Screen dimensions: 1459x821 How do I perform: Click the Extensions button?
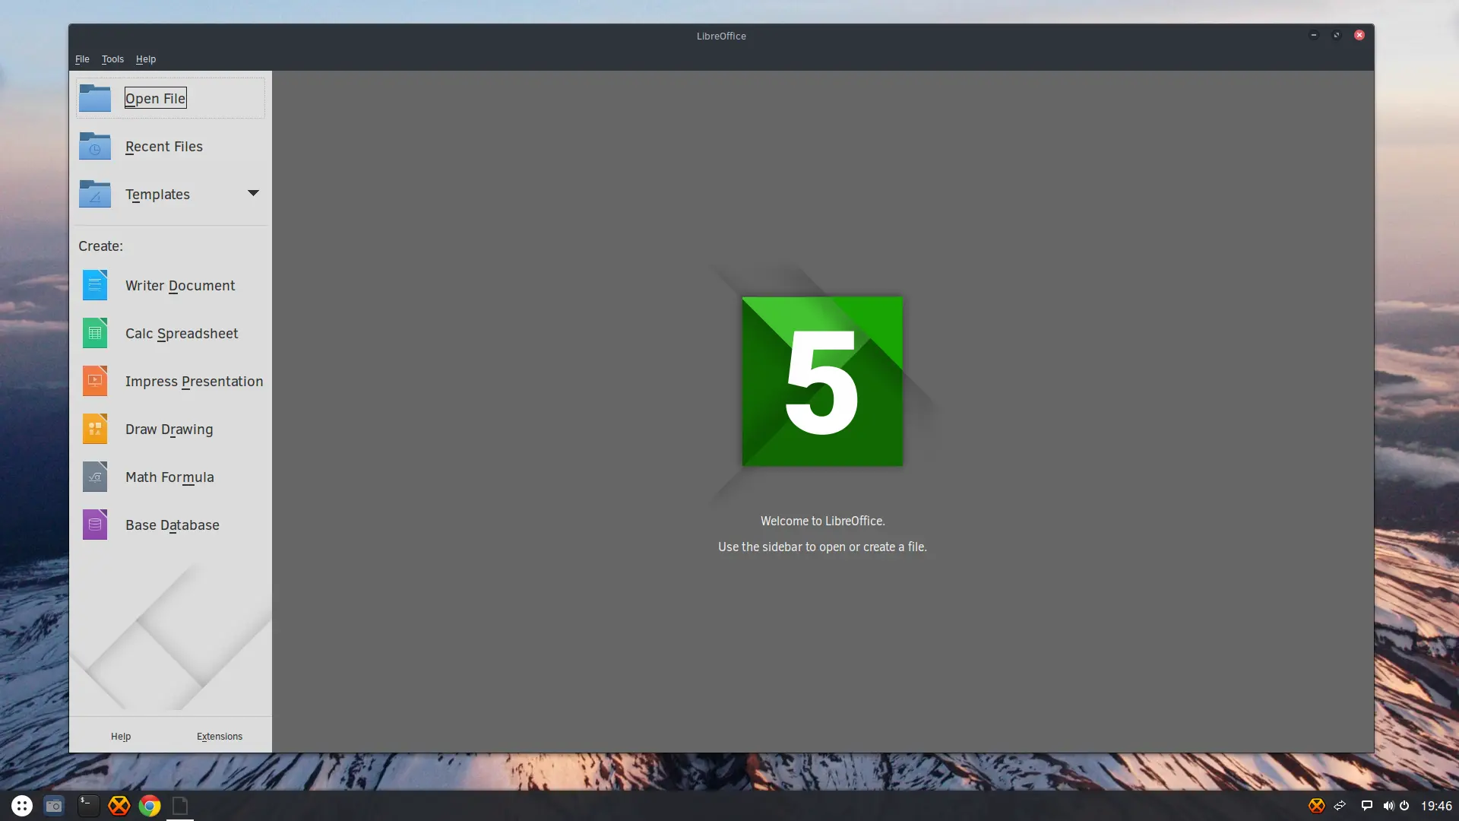(220, 737)
